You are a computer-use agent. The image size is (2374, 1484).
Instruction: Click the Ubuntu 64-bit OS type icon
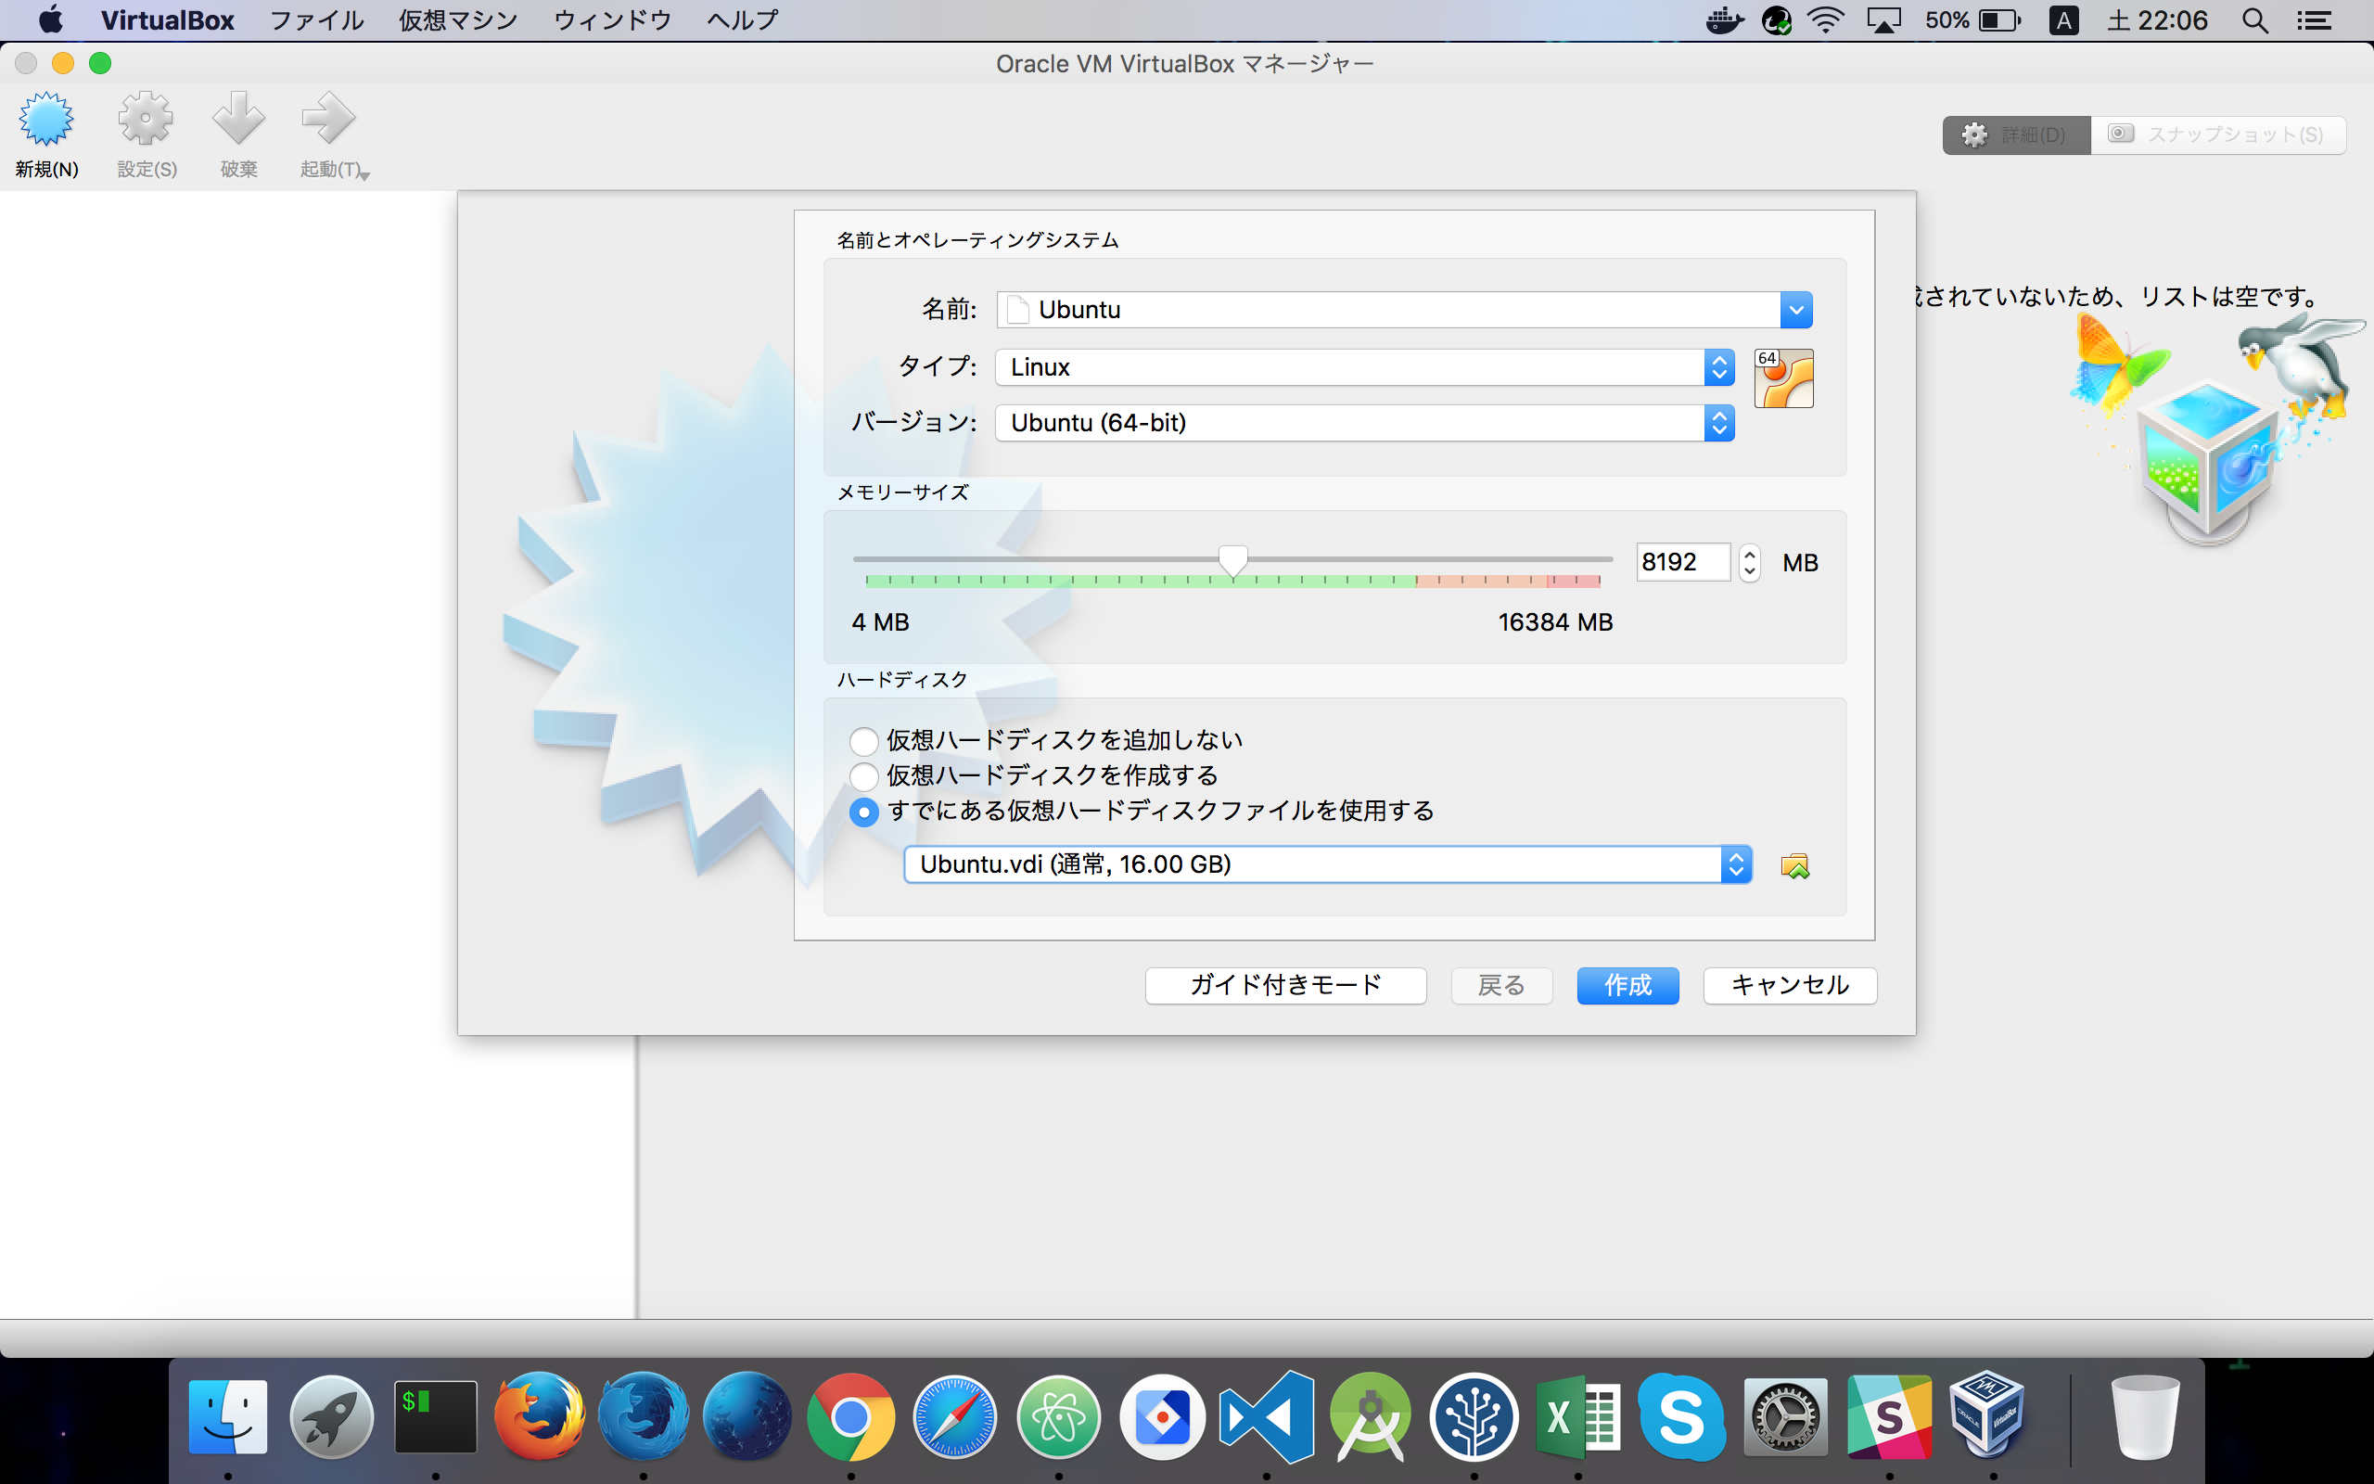(x=1782, y=378)
